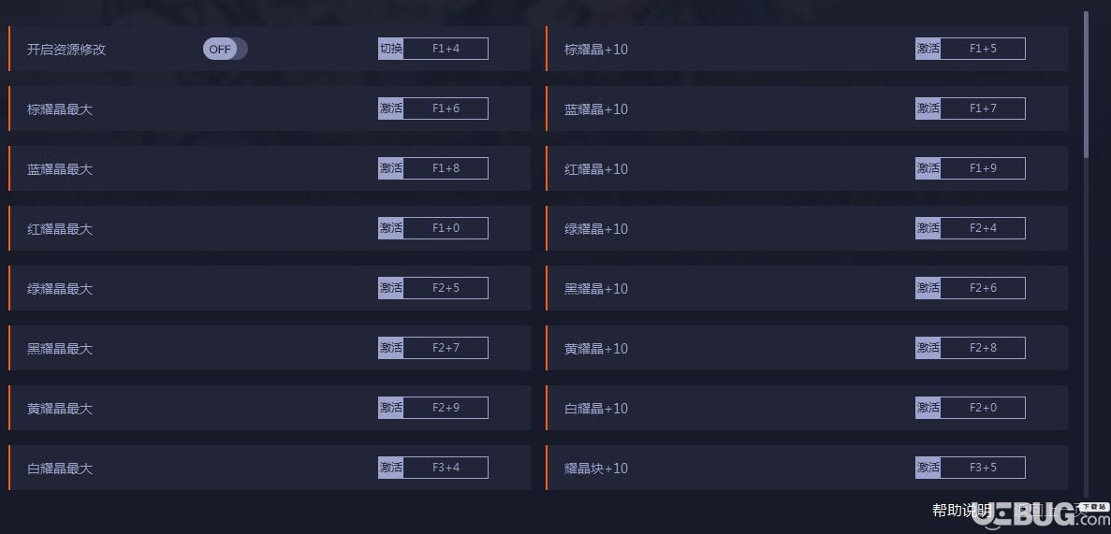The height and width of the screenshot is (534, 1111).
Task: Click 激活 for 棕耀晶最大
Action: pos(390,108)
